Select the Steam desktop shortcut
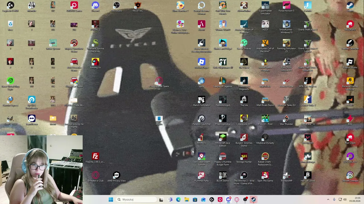The image size is (364, 204). [350, 7]
